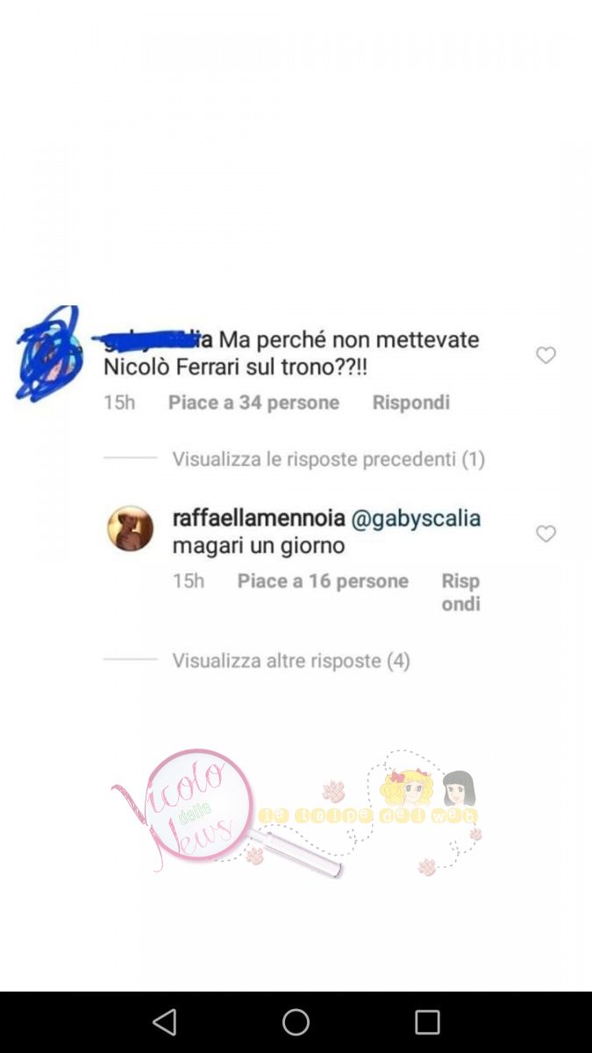Reply to the Nicolò Ferrari comment via Rispondi

click(x=410, y=403)
